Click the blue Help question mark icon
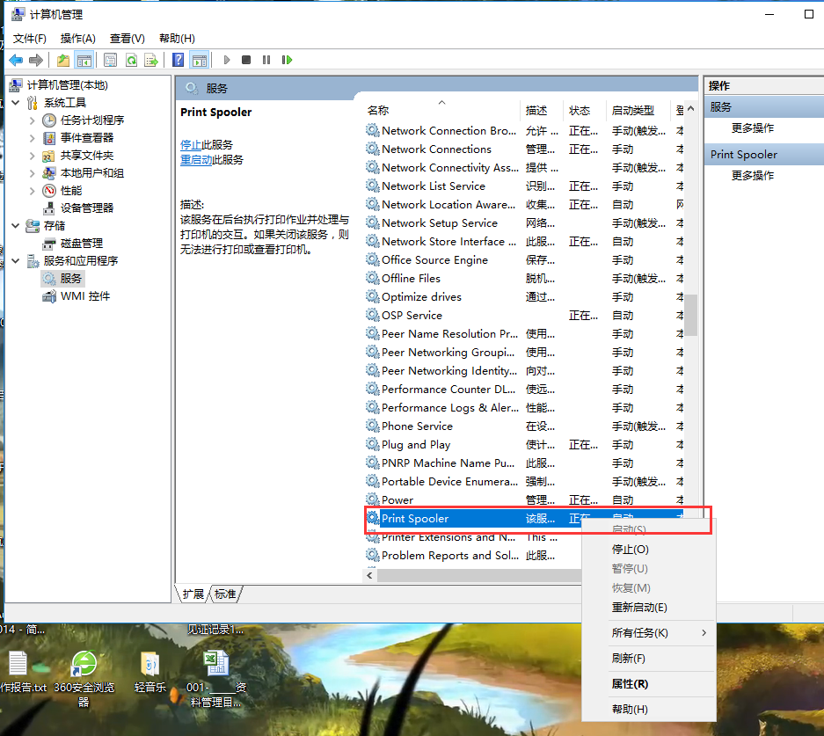 pyautogui.click(x=179, y=60)
